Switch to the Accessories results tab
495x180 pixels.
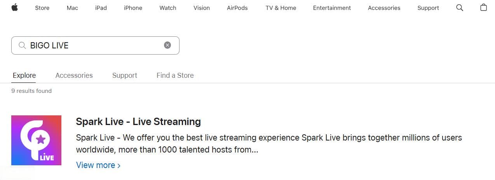[x=74, y=75]
